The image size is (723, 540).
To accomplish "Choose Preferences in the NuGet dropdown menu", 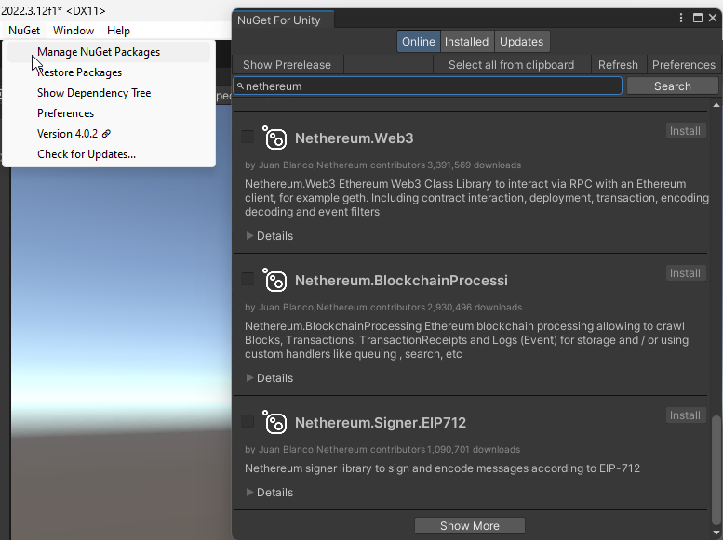I will (109, 113).
